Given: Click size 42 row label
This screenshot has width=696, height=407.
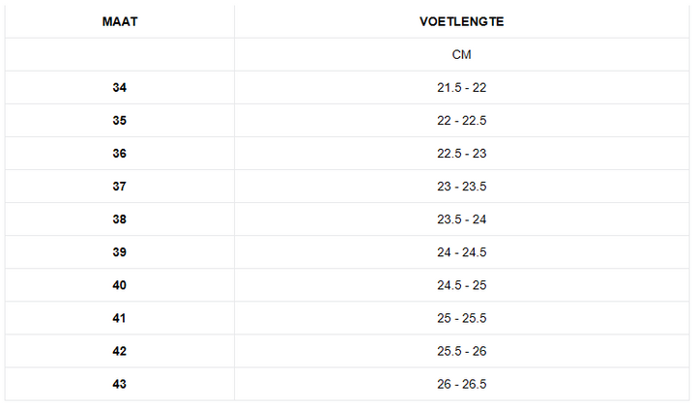Looking at the screenshot, I should tap(120, 351).
